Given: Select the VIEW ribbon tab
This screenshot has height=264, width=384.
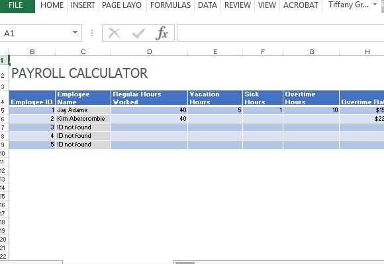Looking at the screenshot, I should click(x=267, y=5).
